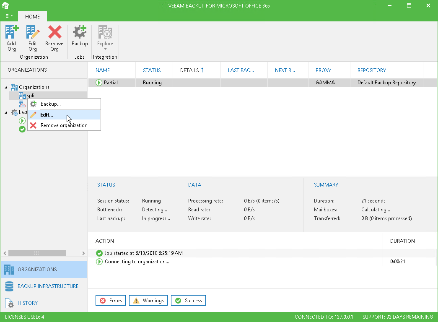Choose Remove organization from context menu
The image size is (438, 322).
click(x=64, y=125)
